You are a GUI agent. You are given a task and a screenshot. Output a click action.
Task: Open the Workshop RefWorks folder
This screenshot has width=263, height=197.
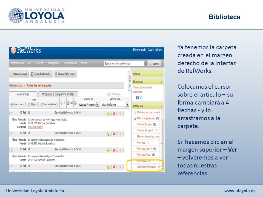(146, 167)
